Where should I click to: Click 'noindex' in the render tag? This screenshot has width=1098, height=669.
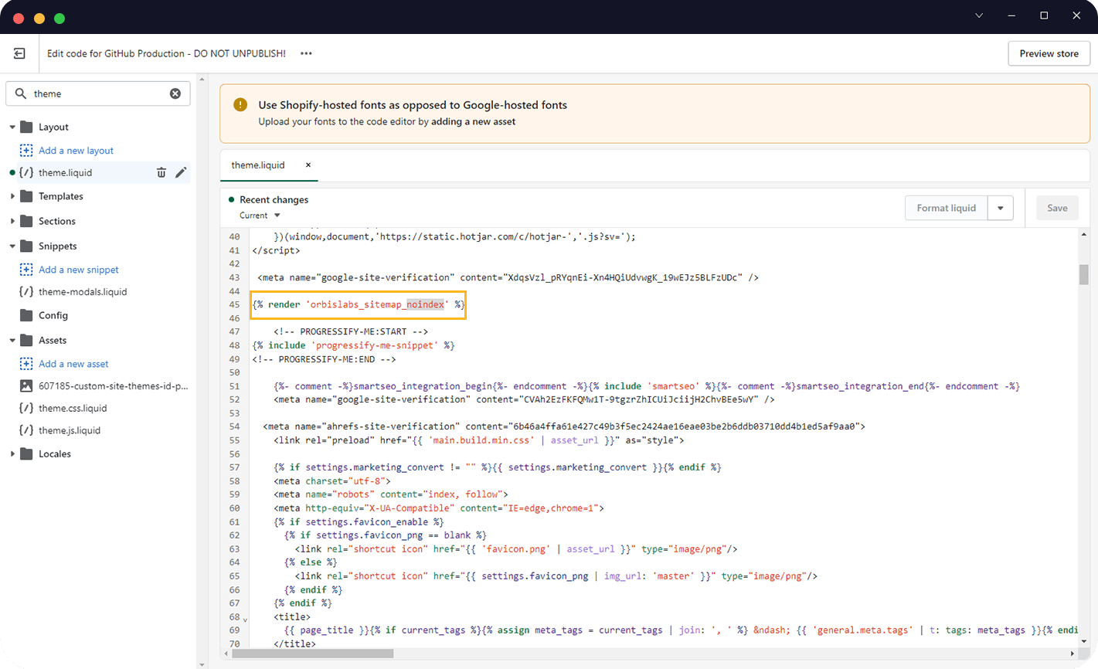tap(426, 304)
